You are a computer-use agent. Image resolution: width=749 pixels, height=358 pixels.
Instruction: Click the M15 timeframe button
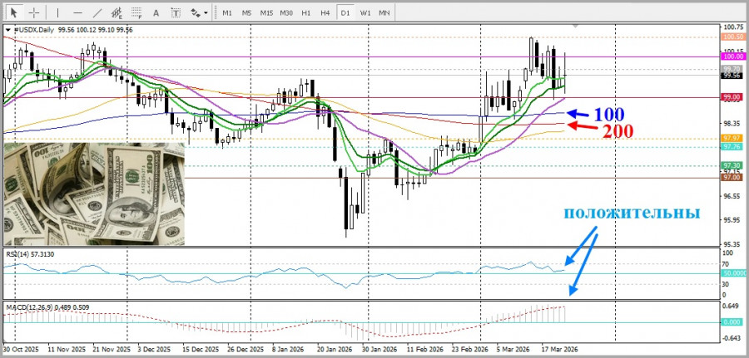[x=266, y=12]
